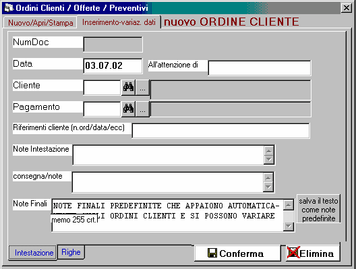Click salva il testo come note predefinite
This screenshot has height=269, width=356.
coord(318,209)
